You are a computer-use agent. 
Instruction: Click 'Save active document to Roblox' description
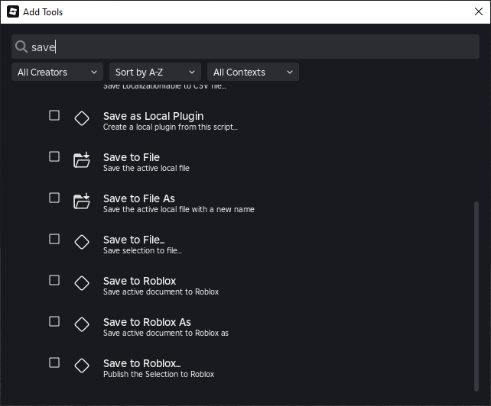(161, 292)
